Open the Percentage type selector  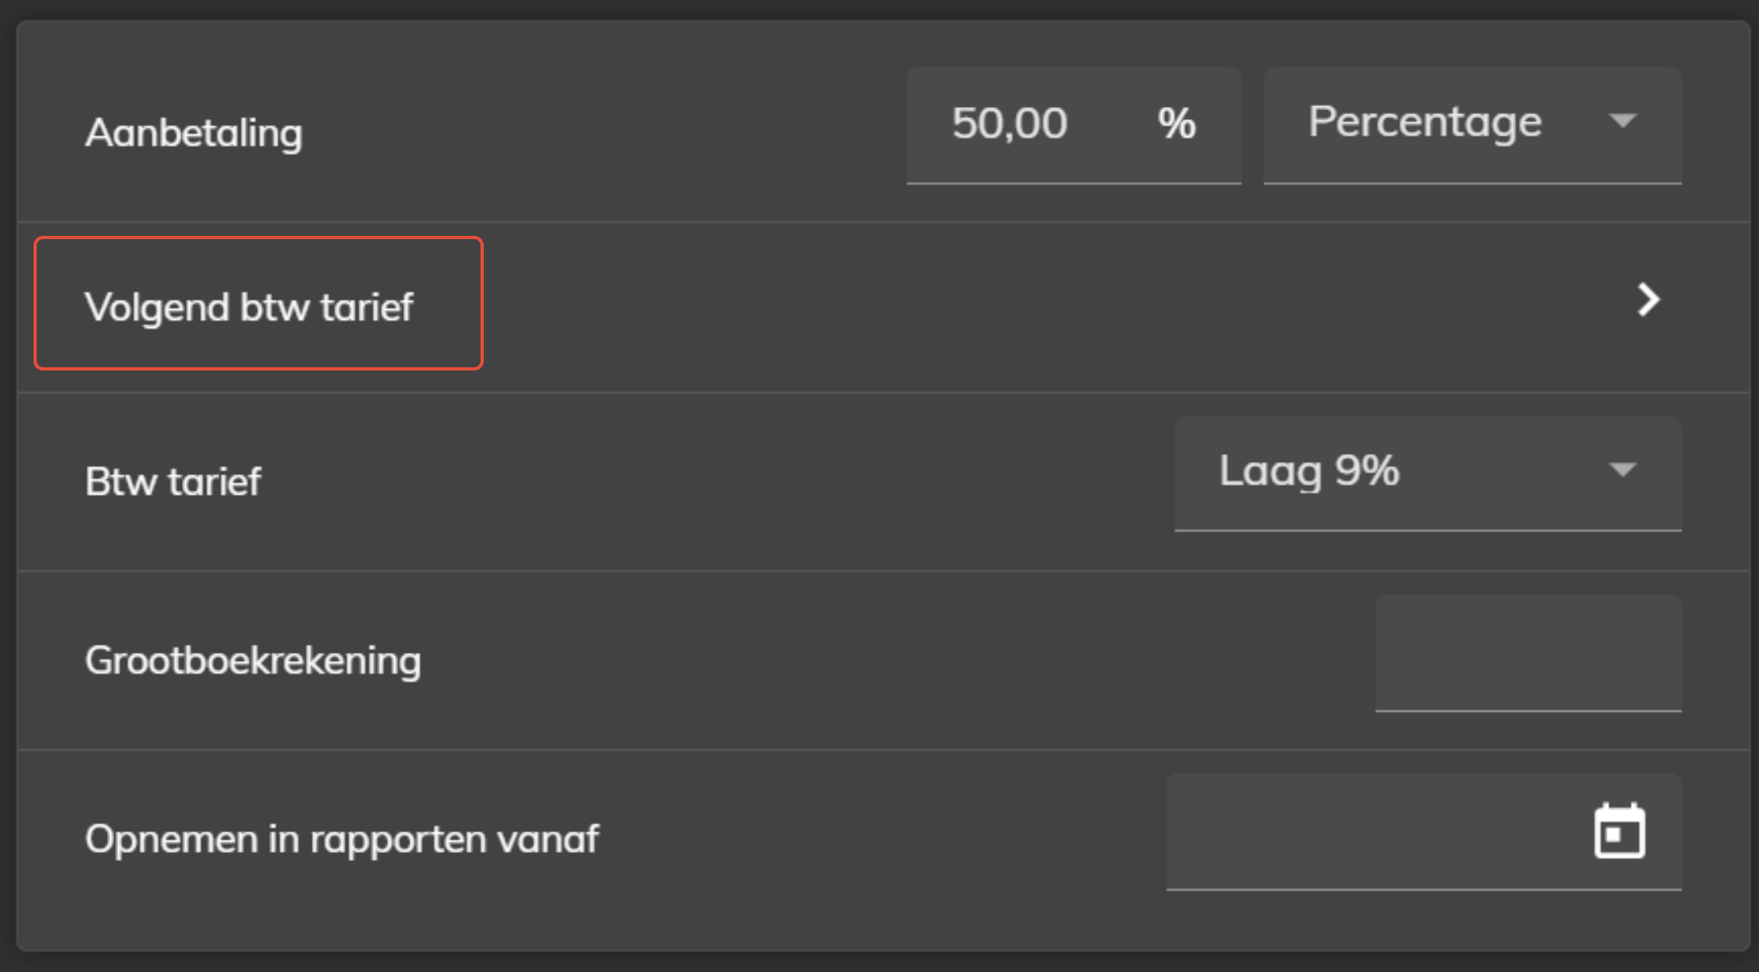[1473, 126]
